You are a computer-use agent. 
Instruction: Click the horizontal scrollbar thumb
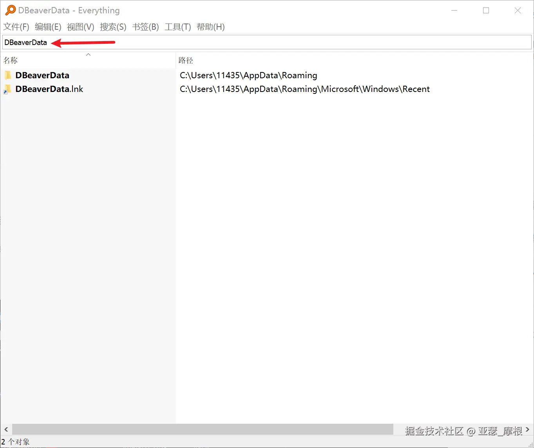tap(203, 430)
